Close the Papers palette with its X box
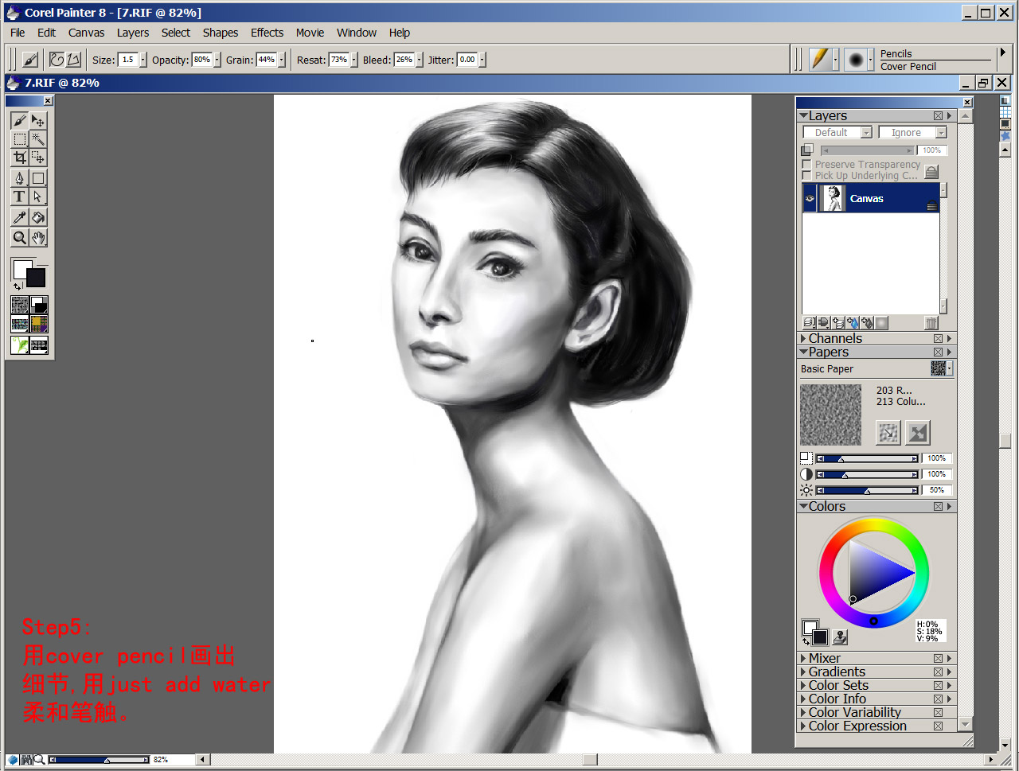This screenshot has height=771, width=1019. [x=938, y=352]
